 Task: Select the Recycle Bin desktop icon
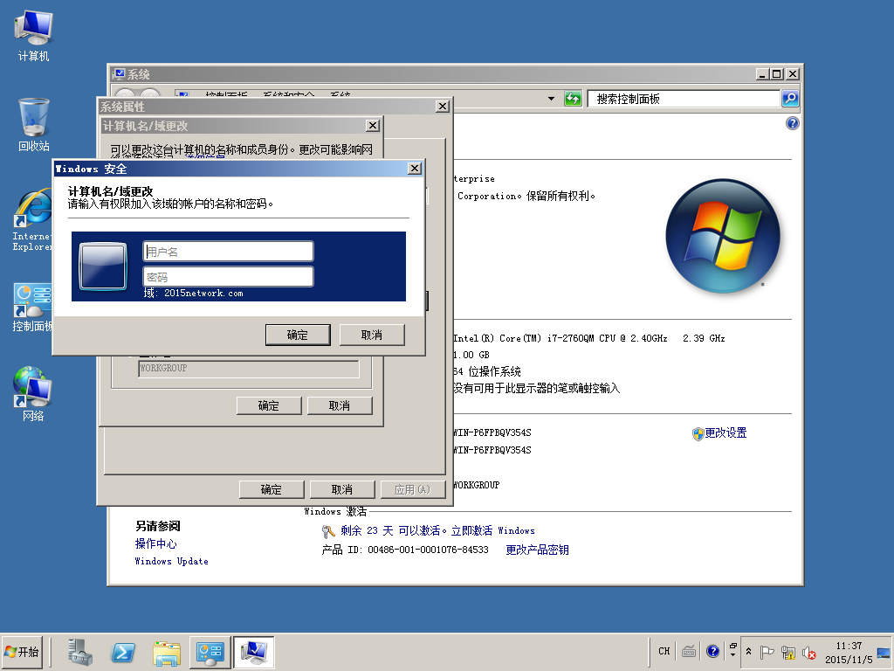34,125
